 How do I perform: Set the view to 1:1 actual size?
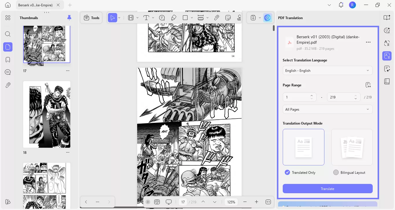point(268,202)
